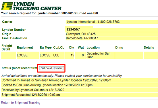158x108 pixels.
Task: Click the Booked to San Juan status row
Action: 80,85
